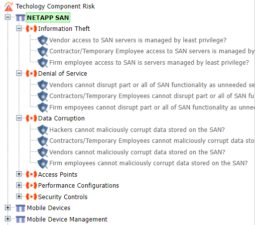
Task: Select Vendors cannot maliciously corrupt data item
Action: coord(137,152)
